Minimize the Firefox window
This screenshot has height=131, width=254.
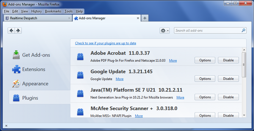point(228,3)
